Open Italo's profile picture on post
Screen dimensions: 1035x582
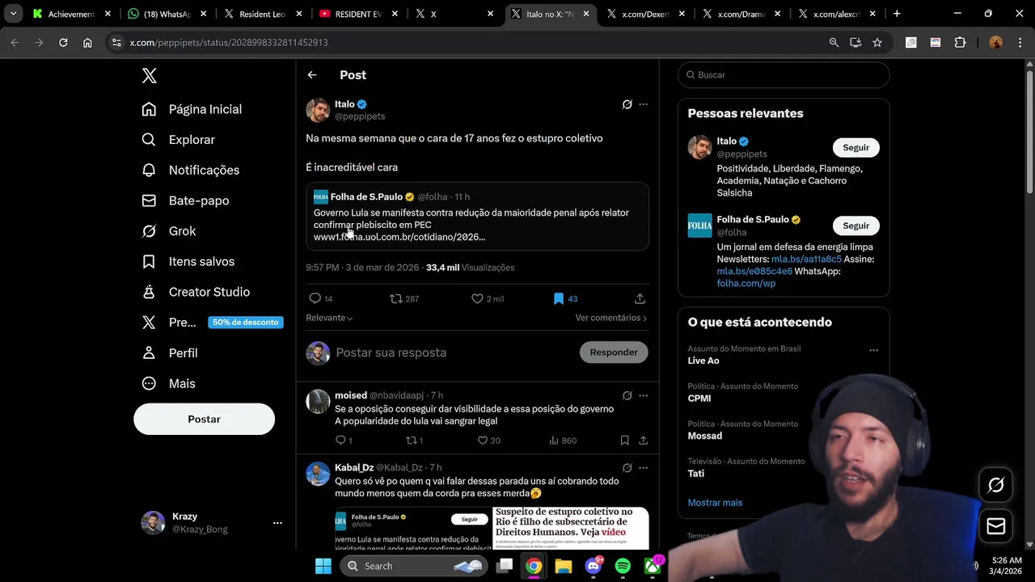pyautogui.click(x=318, y=110)
